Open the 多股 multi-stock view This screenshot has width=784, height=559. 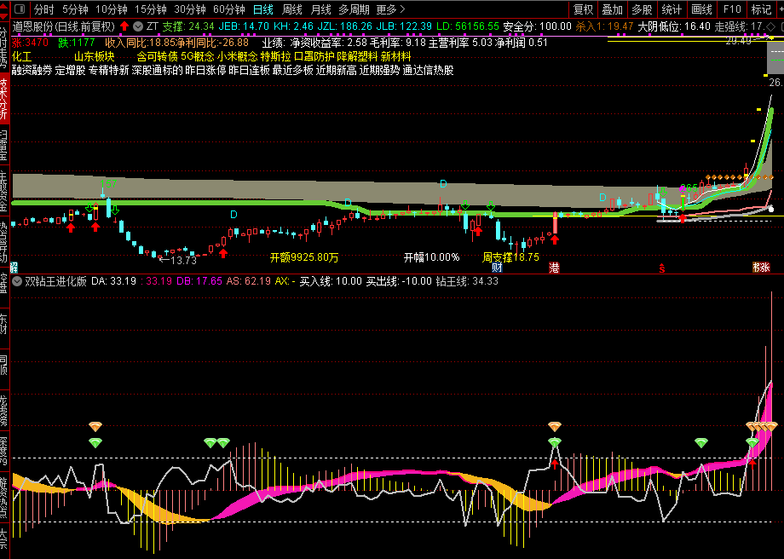642,9
